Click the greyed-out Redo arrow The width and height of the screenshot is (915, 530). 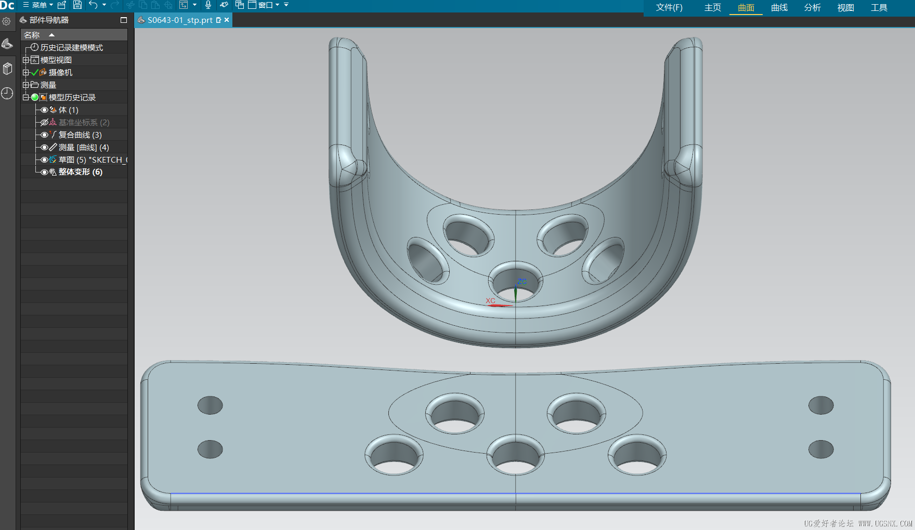click(x=115, y=5)
